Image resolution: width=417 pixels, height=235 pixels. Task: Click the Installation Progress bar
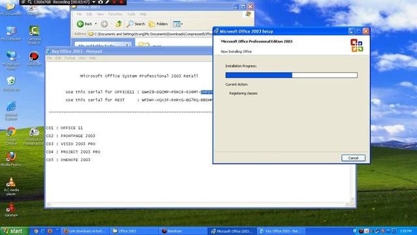point(291,75)
